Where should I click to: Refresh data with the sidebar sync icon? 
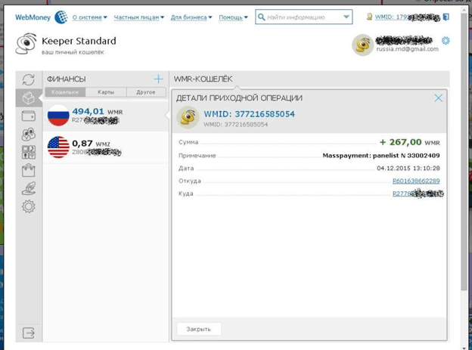[x=29, y=79]
